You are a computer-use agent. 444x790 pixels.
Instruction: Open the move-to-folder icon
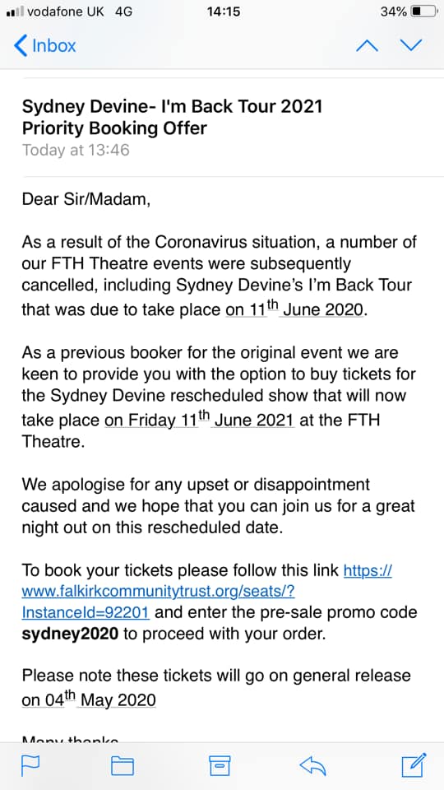pos(123,766)
